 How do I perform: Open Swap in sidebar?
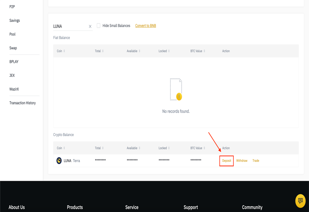(x=13, y=48)
